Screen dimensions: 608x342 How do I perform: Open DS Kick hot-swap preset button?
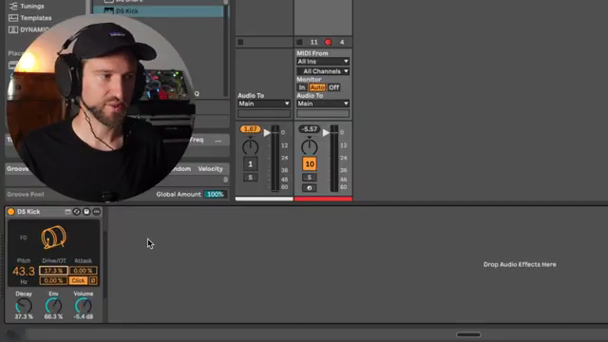[77, 212]
